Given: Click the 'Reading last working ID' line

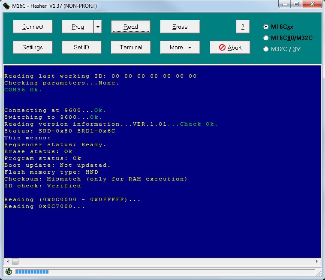Looking at the screenshot, I should click(x=100, y=76).
